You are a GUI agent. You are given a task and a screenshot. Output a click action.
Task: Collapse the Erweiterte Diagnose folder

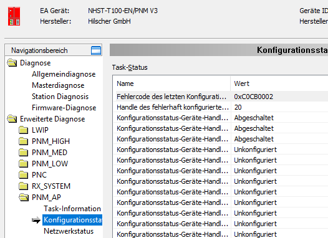[x=12, y=118]
